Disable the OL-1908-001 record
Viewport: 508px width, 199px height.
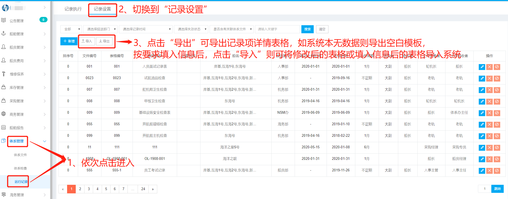pyautogui.click(x=497, y=159)
